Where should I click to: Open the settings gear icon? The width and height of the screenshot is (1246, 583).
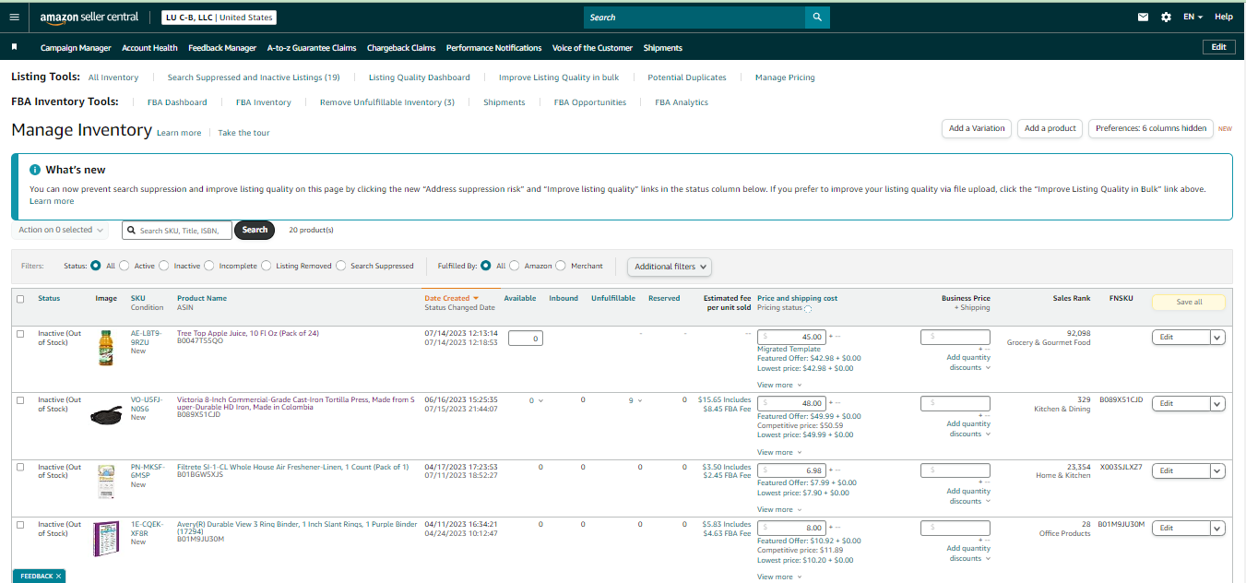(x=1166, y=17)
